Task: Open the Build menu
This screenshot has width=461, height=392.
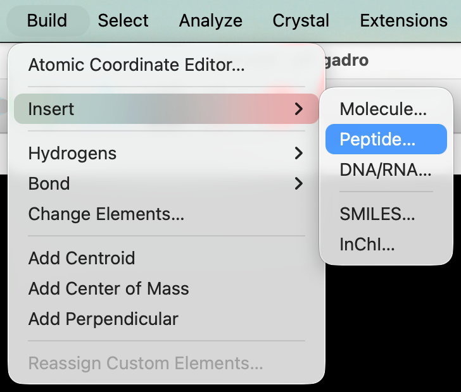Action: coord(47,21)
